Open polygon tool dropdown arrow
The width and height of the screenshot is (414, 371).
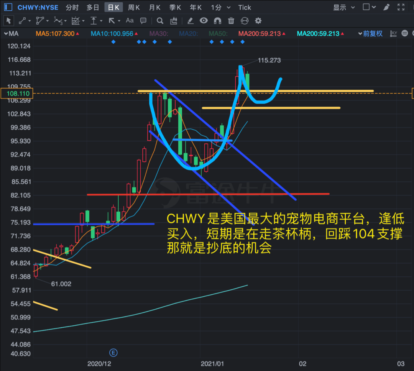tap(48, 21)
